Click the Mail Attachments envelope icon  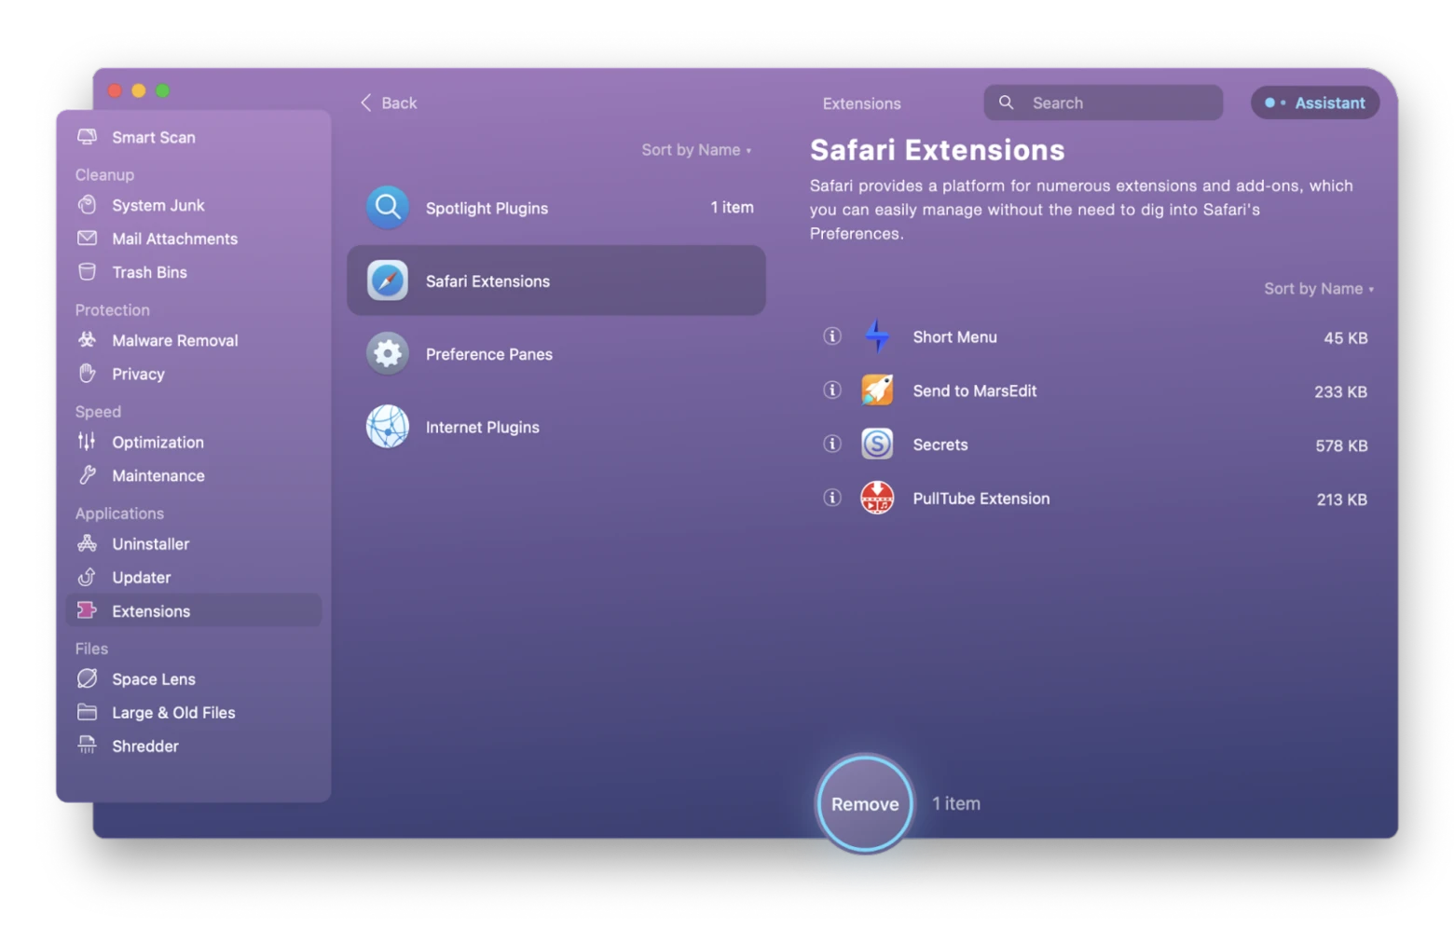click(x=87, y=239)
